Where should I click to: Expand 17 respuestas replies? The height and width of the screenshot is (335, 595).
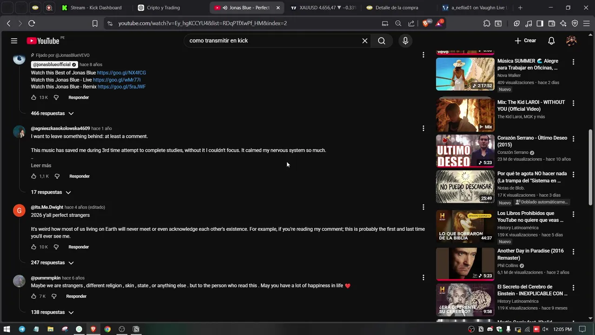click(51, 192)
